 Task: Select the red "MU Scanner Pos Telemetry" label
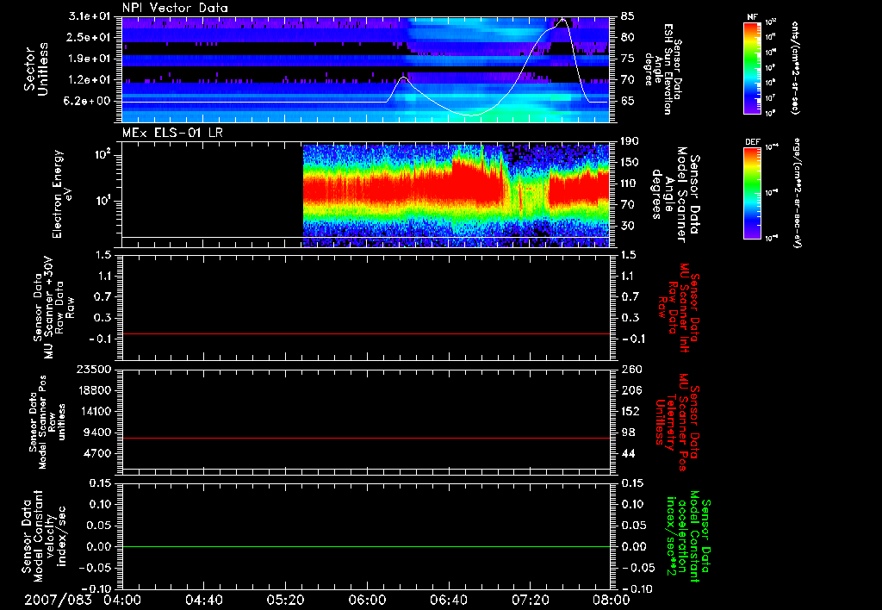pyautogui.click(x=677, y=422)
